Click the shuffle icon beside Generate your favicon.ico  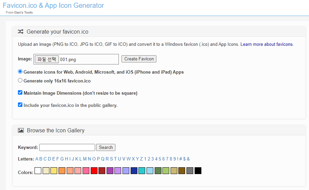coord(21,32)
